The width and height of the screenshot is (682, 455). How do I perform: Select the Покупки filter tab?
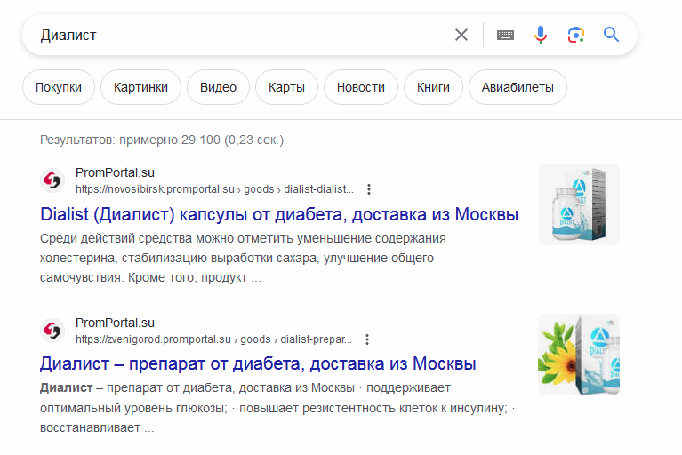59,87
